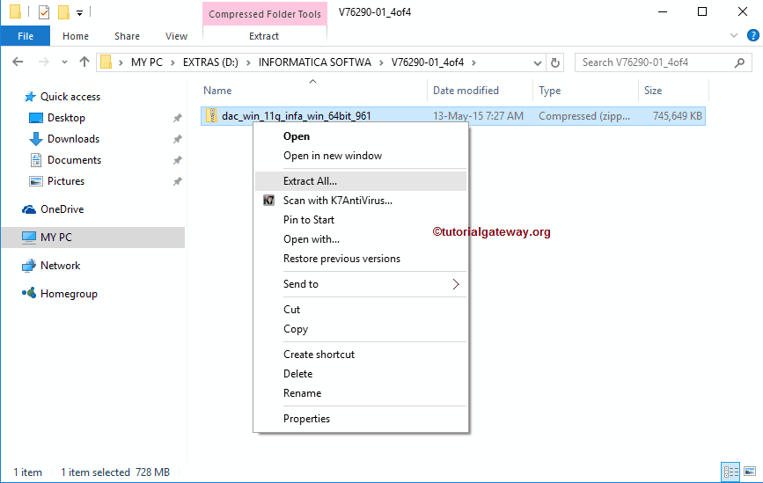Select OneDrive in navigation pane
The image size is (763, 483).
click(62, 209)
